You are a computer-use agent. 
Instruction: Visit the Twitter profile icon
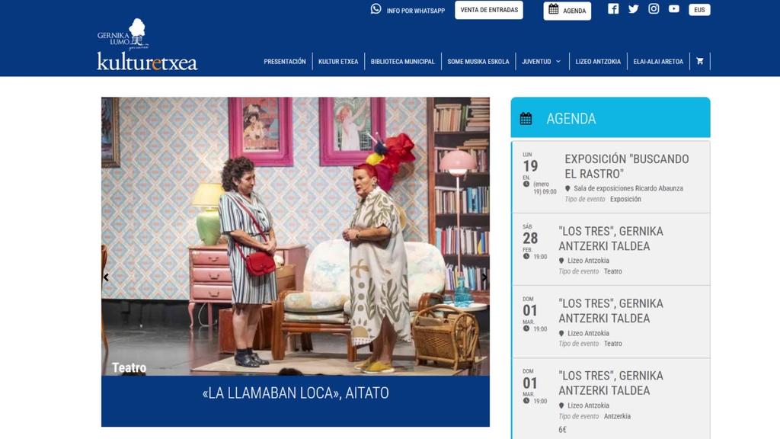coord(633,9)
